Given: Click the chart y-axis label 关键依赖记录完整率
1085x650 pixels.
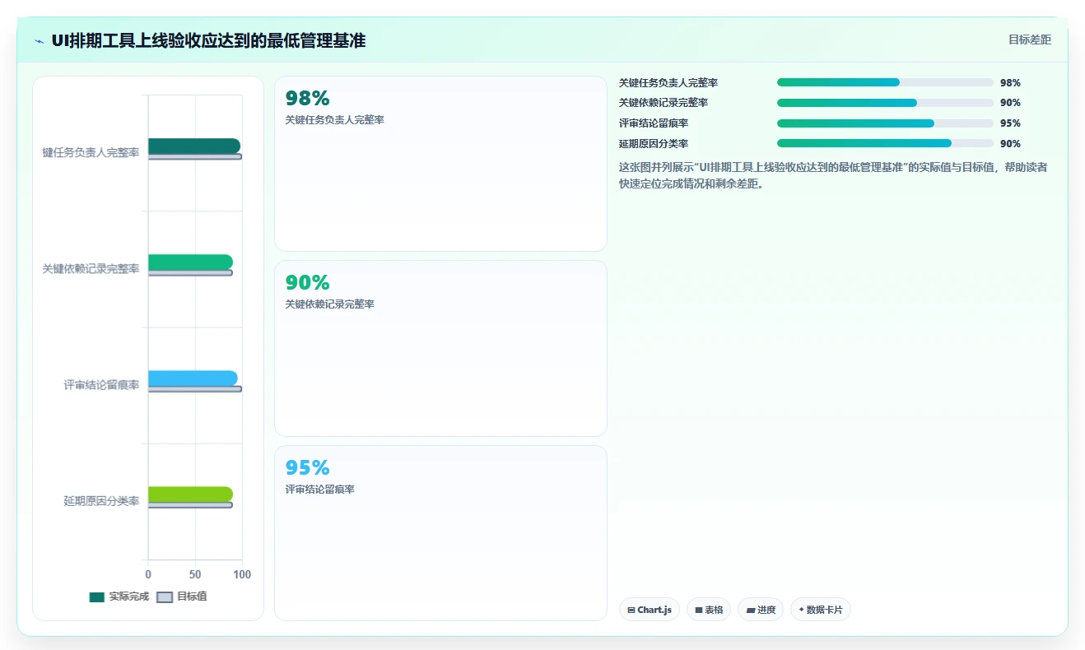Looking at the screenshot, I should tap(91, 269).
